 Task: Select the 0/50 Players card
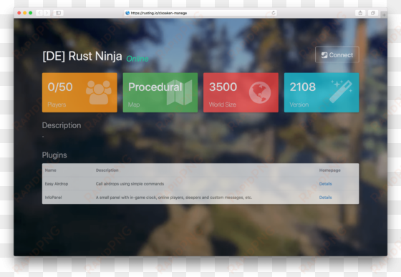coord(79,92)
